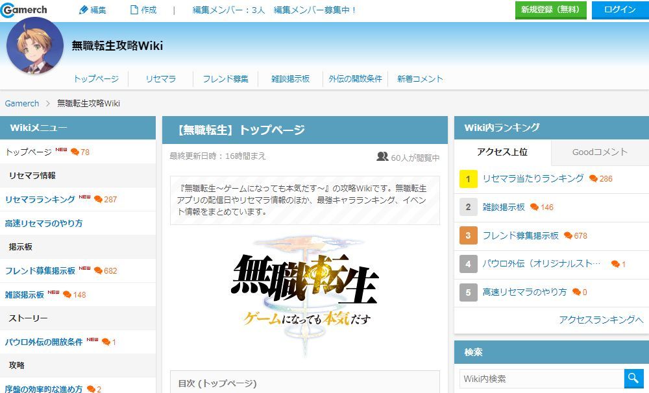Screen dimensions: 649x393
Task: Select the アクセス上位 tab
Action: pyautogui.click(x=502, y=152)
